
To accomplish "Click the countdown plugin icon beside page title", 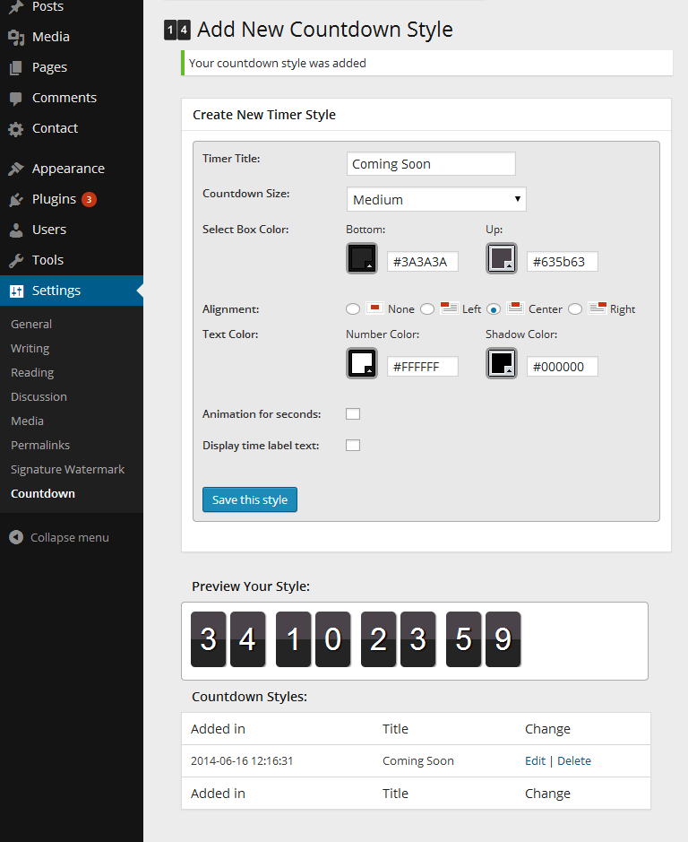I will coord(177,30).
